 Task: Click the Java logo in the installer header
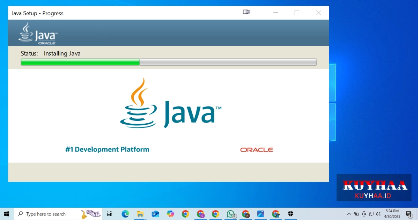click(x=37, y=33)
